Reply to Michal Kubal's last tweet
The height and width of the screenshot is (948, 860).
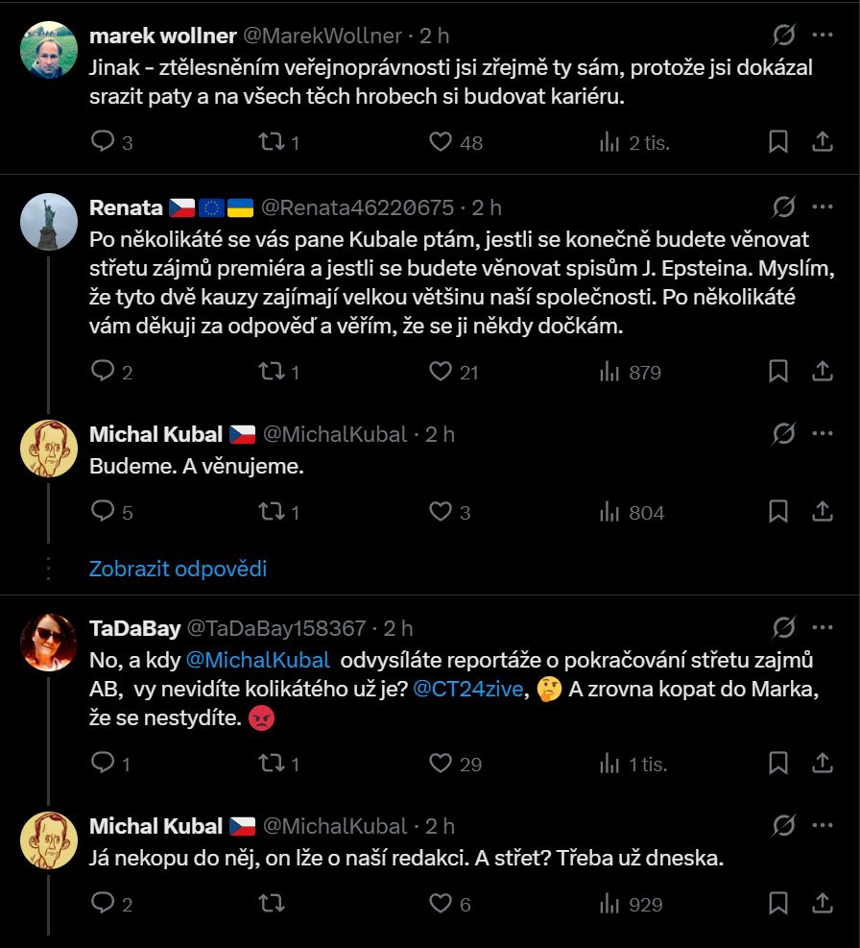(x=103, y=904)
